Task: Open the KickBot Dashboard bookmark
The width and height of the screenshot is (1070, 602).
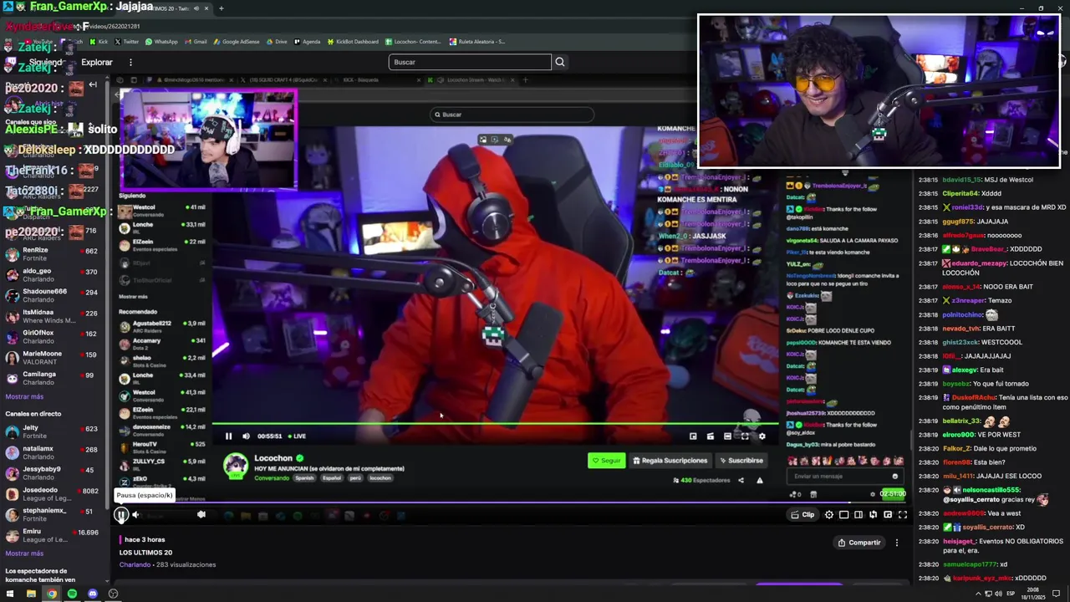Action: pyautogui.click(x=352, y=42)
